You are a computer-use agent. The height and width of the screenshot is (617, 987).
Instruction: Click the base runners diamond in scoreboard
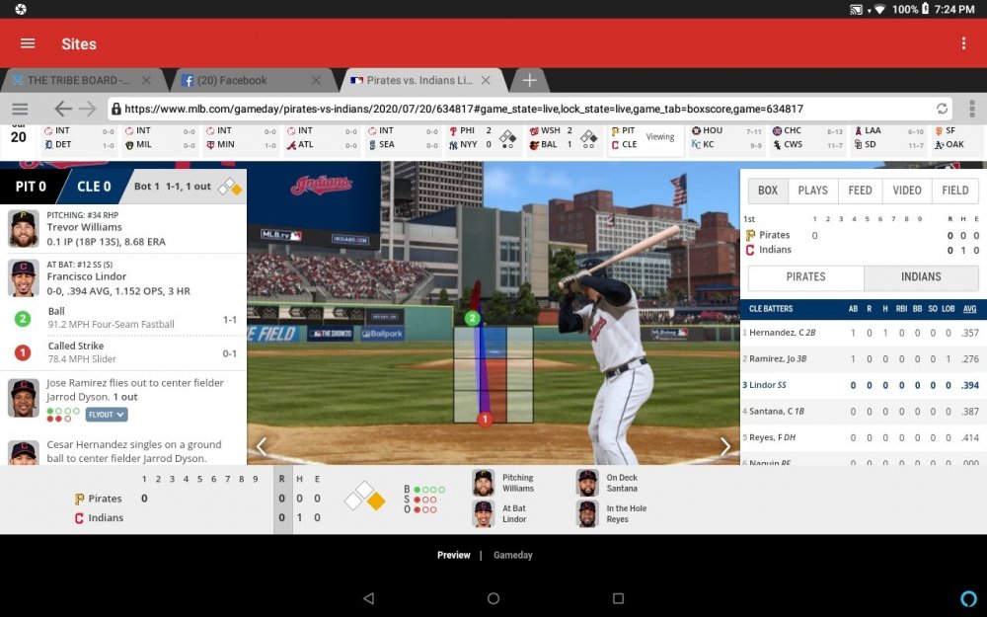pyautogui.click(x=364, y=497)
